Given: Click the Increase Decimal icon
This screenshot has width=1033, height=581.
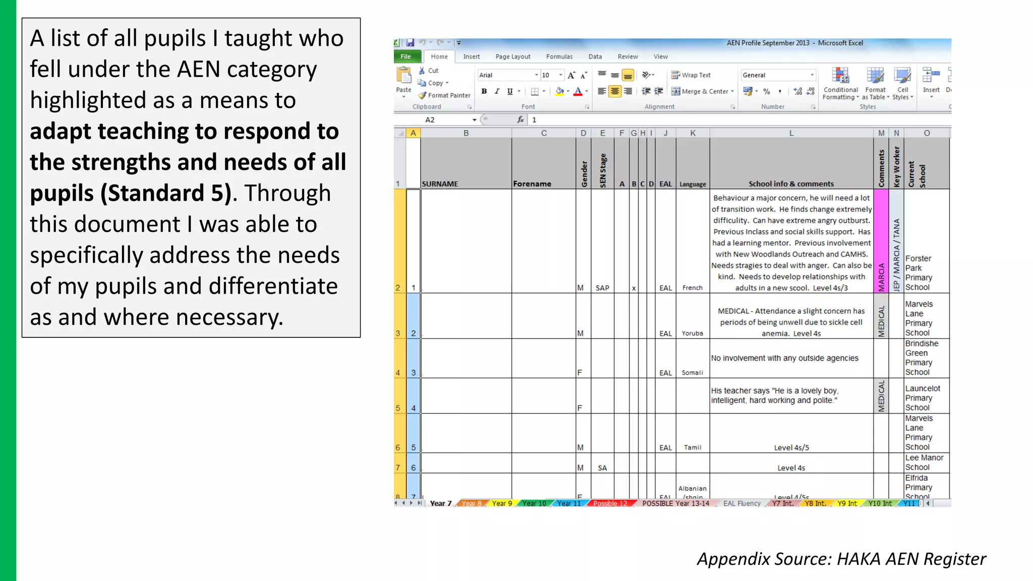Looking at the screenshot, I should tap(797, 91).
